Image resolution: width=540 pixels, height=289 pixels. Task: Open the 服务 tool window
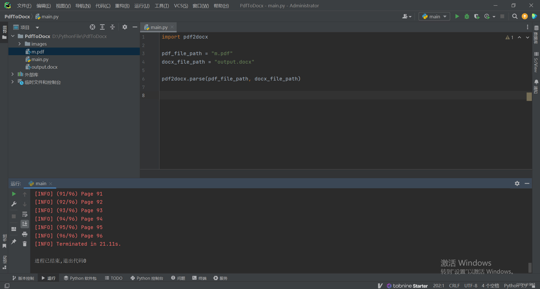220,278
